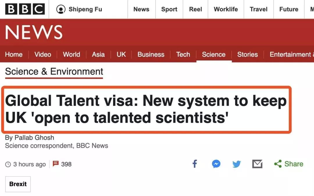Select the Science tab
This screenshot has height=196, width=314.
pos(214,54)
